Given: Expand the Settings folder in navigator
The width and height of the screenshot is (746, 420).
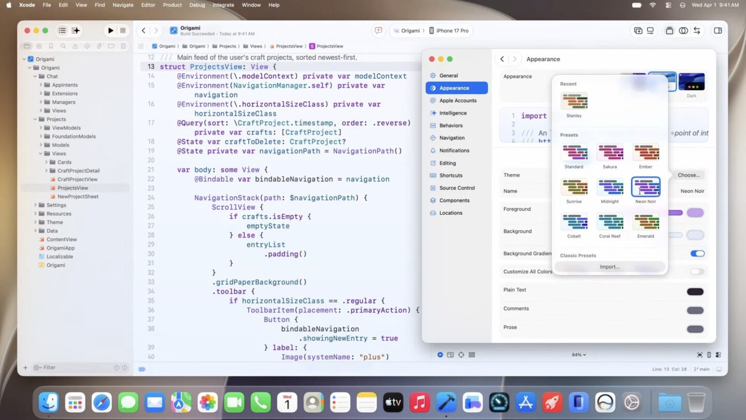Looking at the screenshot, I should click(36, 205).
